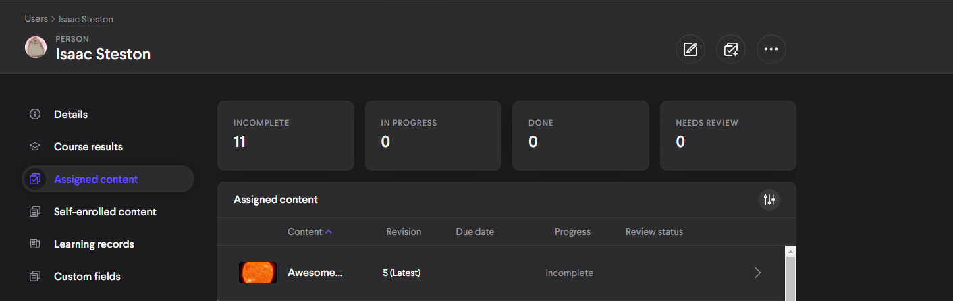Expand the Awesome content row chevron
The width and height of the screenshot is (953, 301).
point(757,273)
